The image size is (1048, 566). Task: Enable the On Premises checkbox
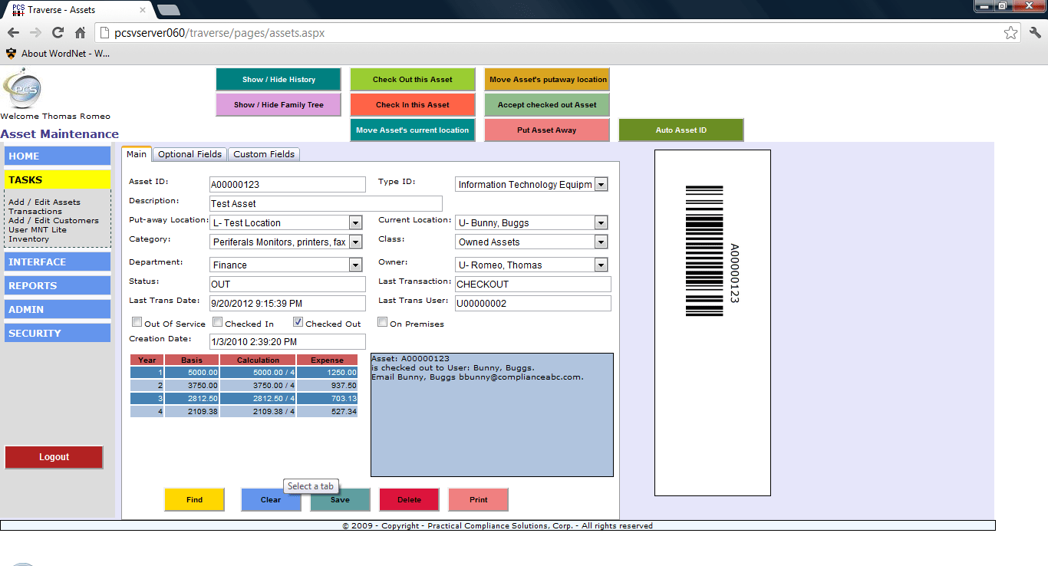382,321
